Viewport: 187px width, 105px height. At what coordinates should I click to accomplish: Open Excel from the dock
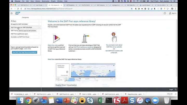[x=101, y=100]
